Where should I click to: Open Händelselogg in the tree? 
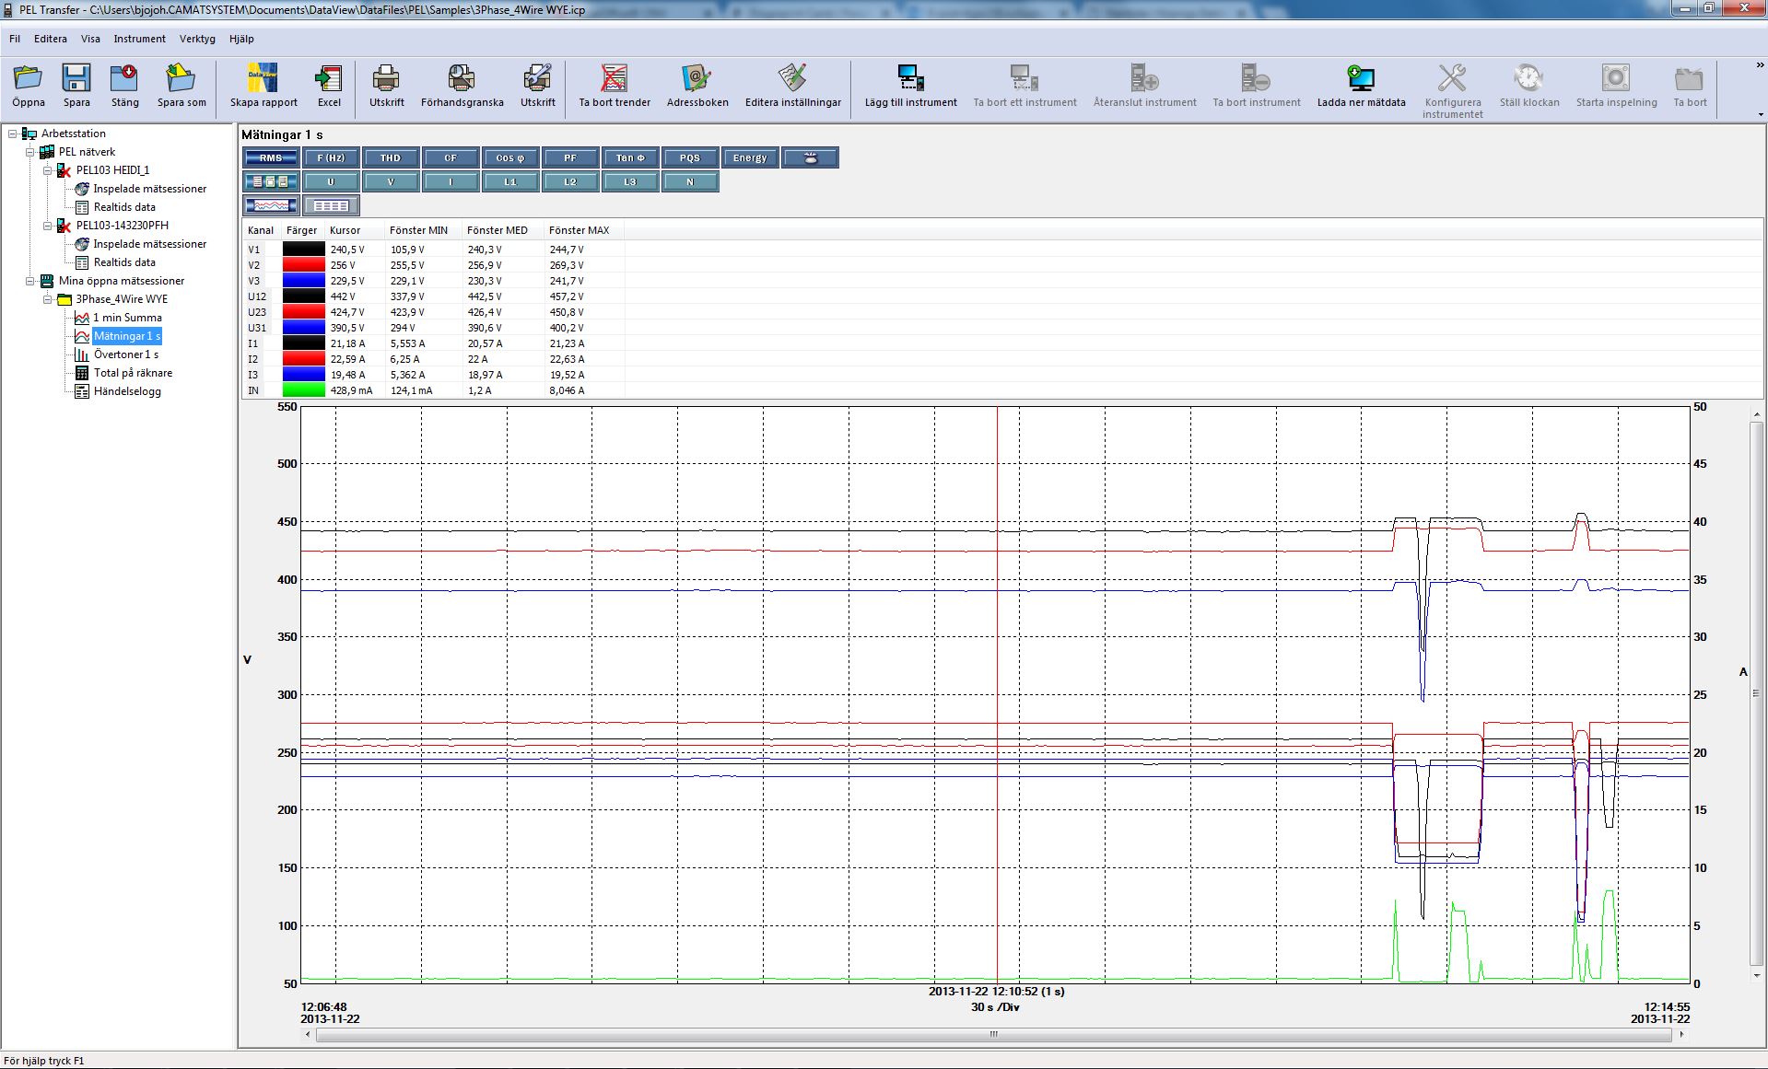coord(127,391)
